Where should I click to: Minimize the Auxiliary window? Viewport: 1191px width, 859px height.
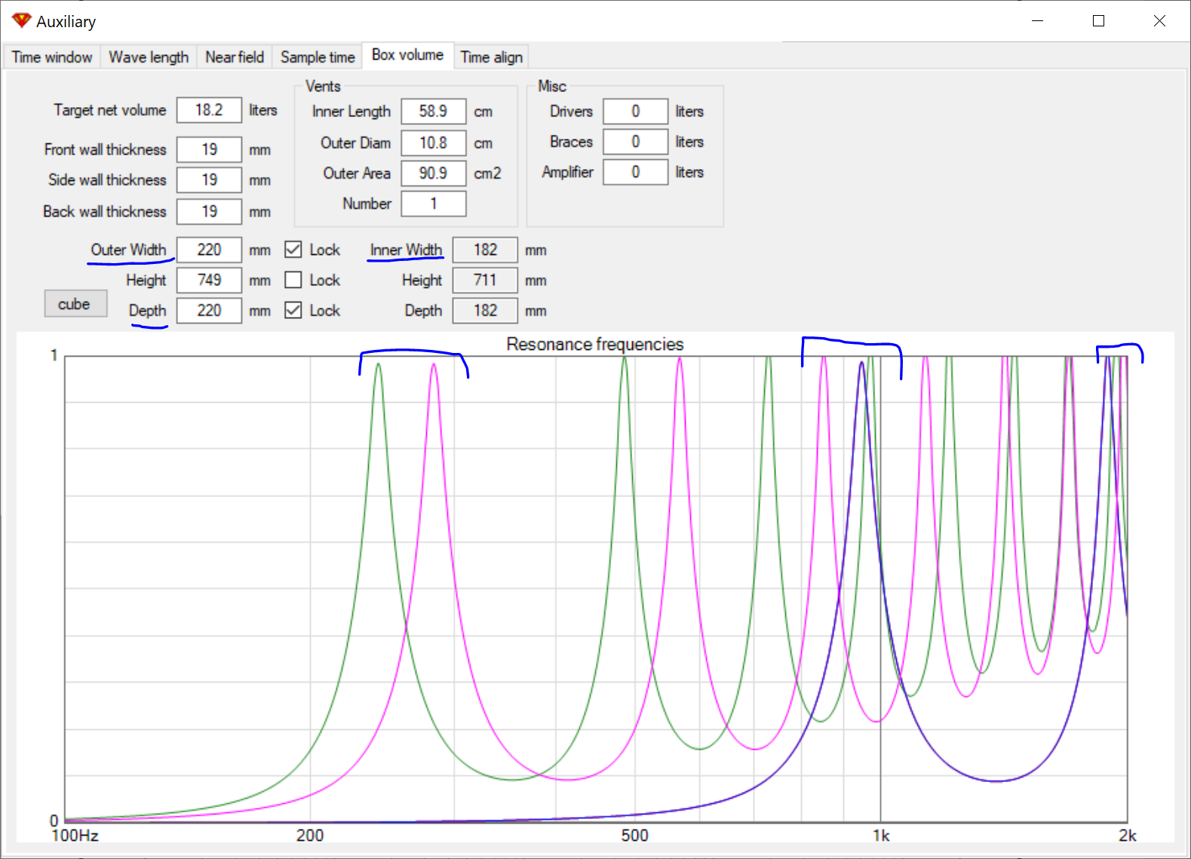[1038, 21]
